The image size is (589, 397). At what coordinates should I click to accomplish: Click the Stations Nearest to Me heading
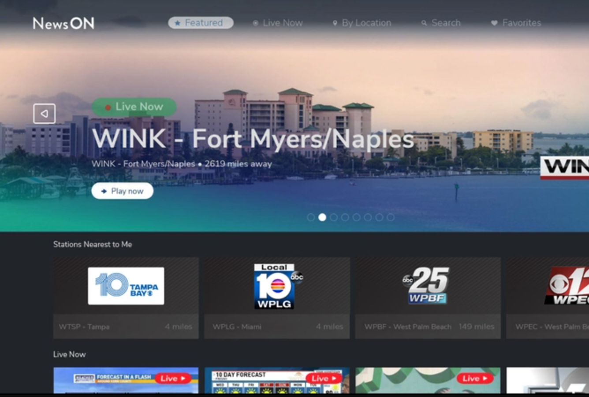pyautogui.click(x=93, y=244)
